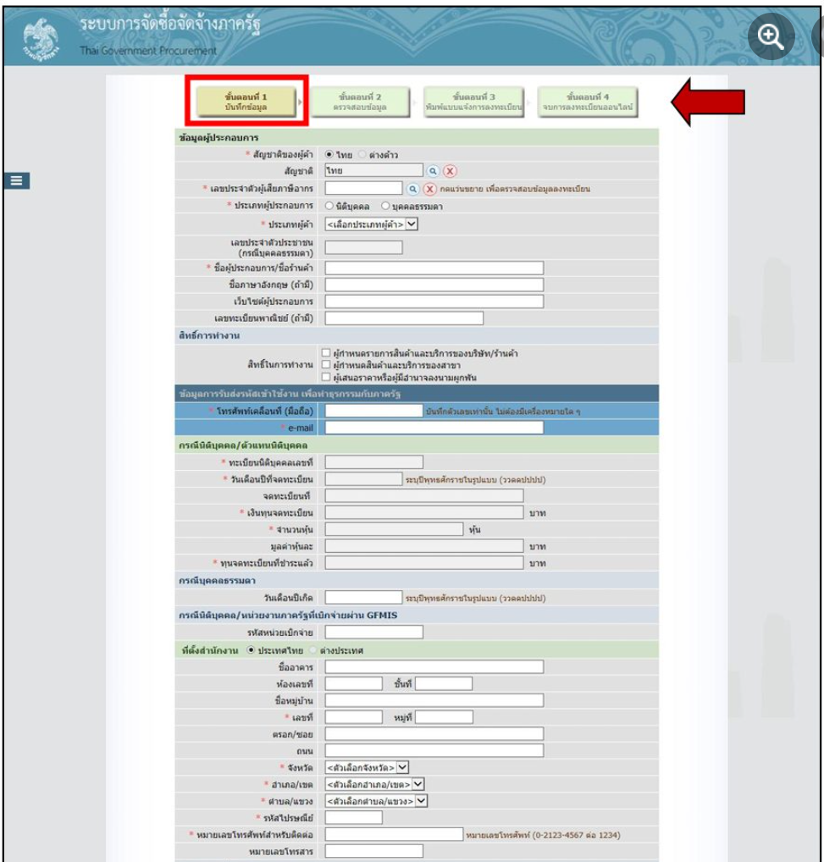This screenshot has height=862, width=824.
Task: Click search icon next to taxpayer ID field
Action: click(412, 189)
